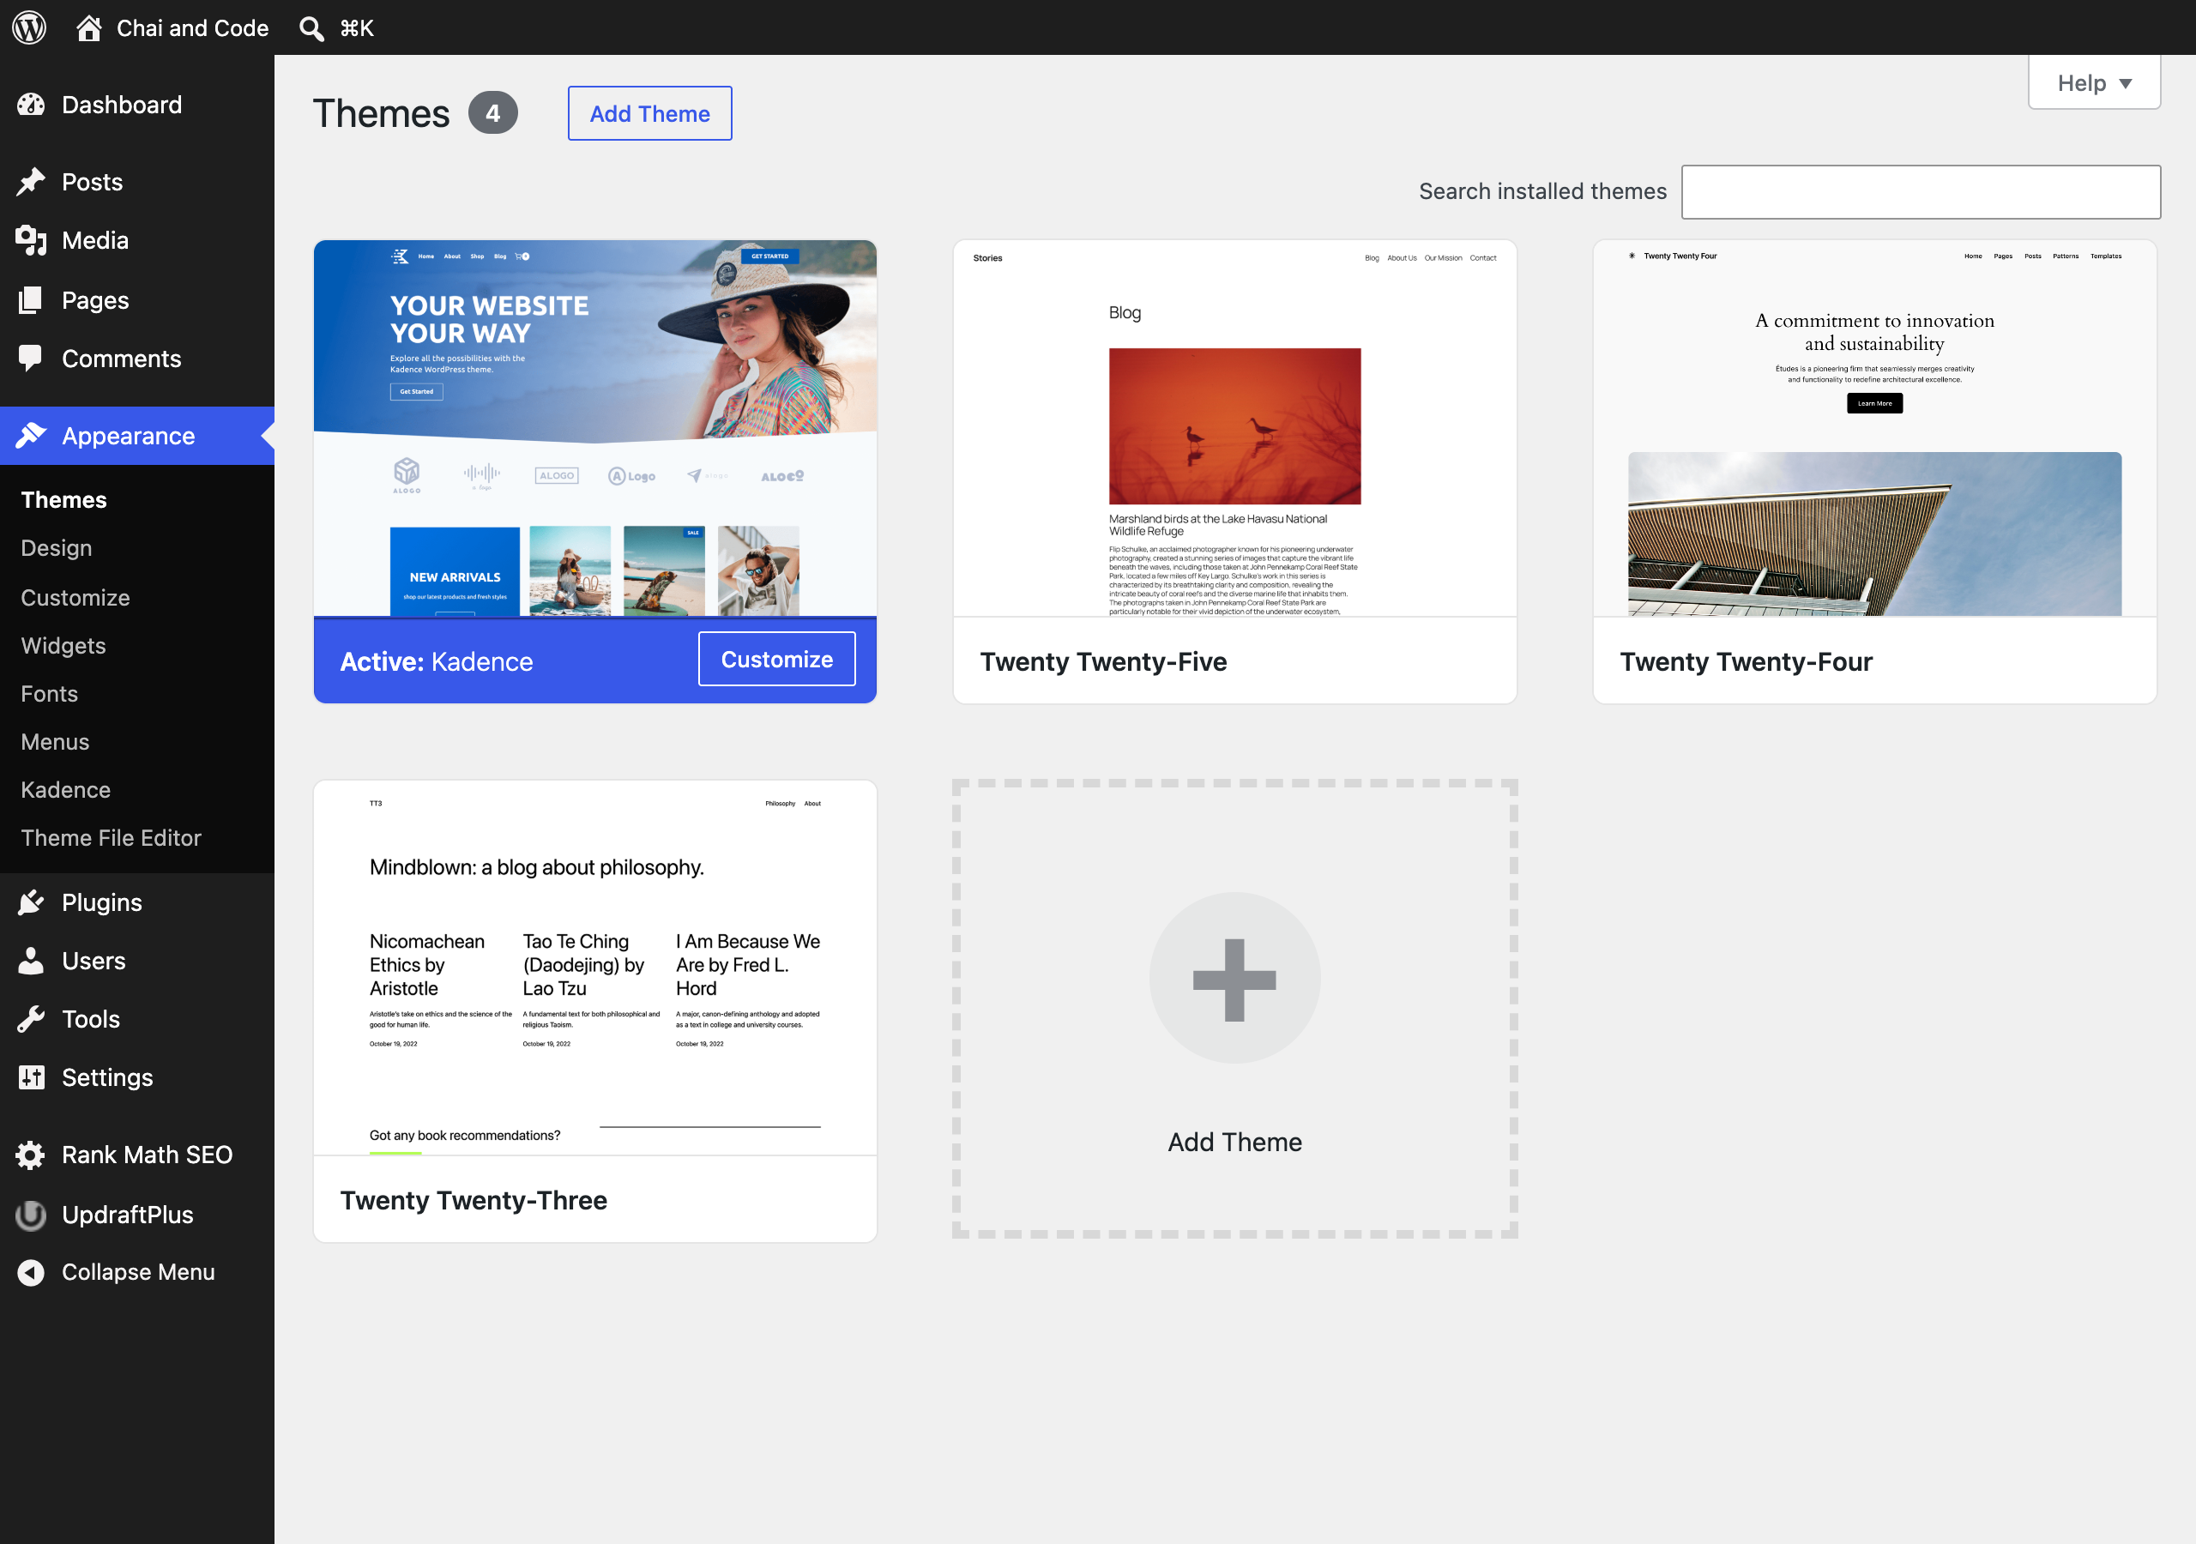2196x1544 pixels.
Task: Click the UpdraftPlus logo icon
Action: pyautogui.click(x=31, y=1214)
